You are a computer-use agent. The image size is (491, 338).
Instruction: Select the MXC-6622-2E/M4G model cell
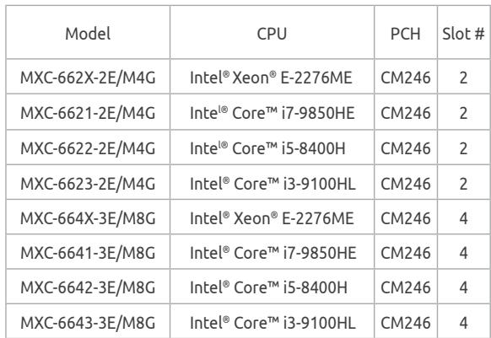(88, 148)
